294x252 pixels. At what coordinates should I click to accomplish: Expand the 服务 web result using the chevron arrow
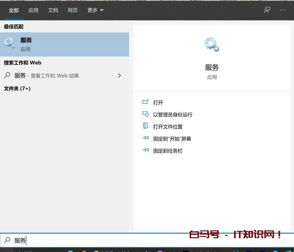point(119,75)
